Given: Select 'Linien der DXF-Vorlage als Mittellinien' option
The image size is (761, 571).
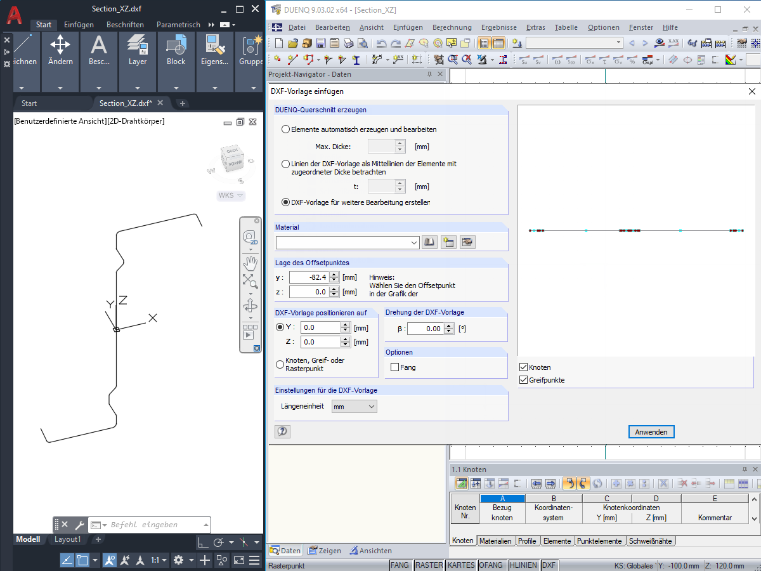Looking at the screenshot, I should 285,164.
